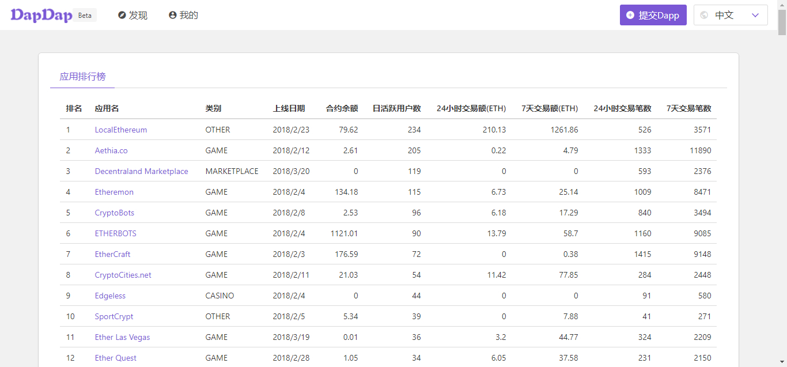Click the 合约余额 column header

coord(342,108)
